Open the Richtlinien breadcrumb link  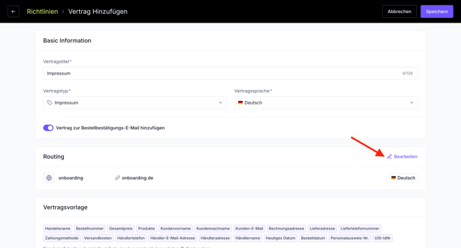[x=43, y=12]
